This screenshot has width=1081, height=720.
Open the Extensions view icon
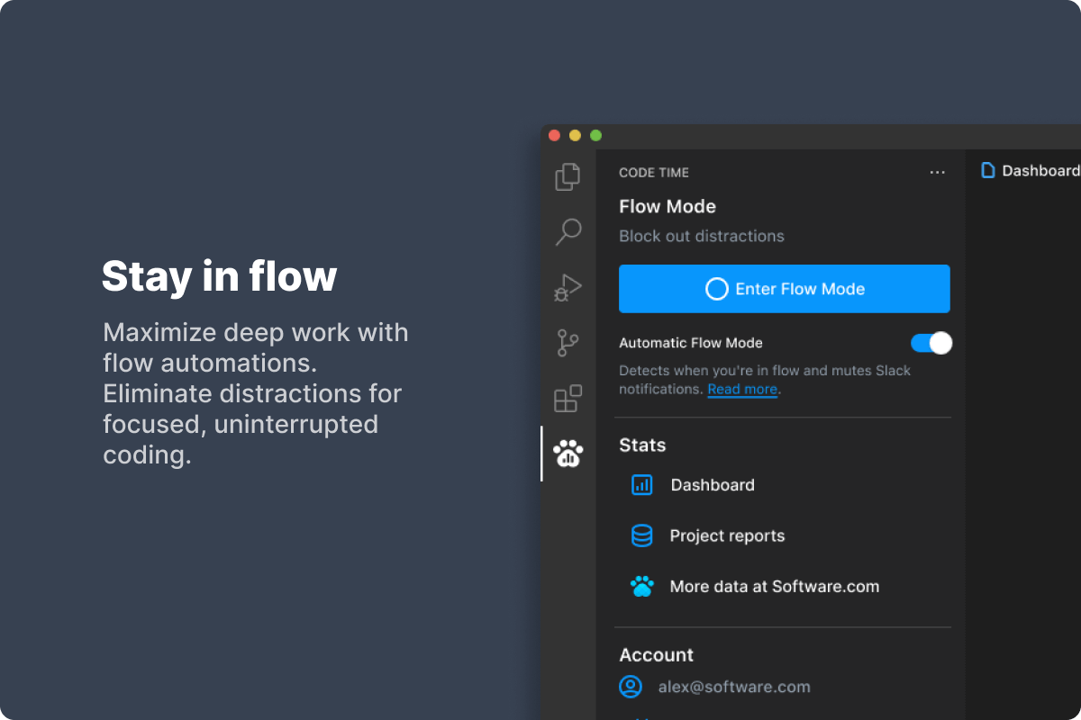[568, 399]
